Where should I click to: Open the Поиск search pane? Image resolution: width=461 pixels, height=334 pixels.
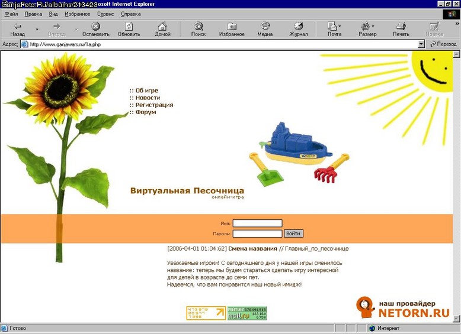(x=198, y=29)
